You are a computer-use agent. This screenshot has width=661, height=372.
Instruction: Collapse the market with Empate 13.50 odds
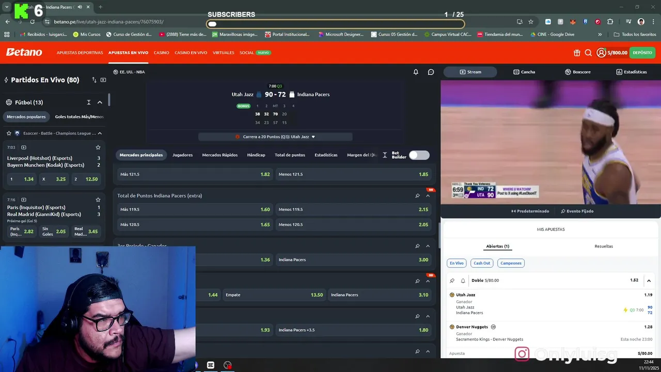(428, 281)
